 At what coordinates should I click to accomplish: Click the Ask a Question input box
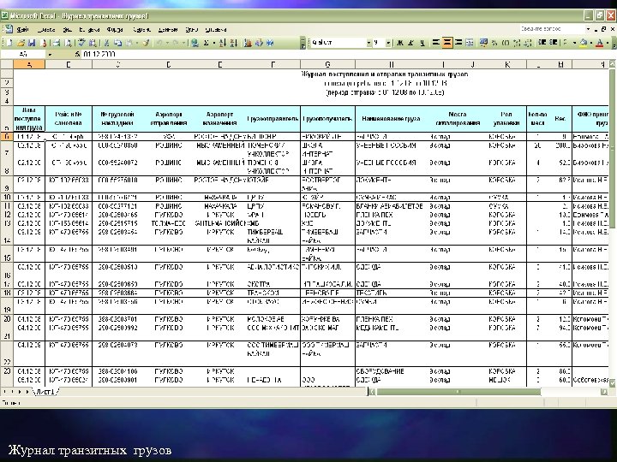[x=552, y=29]
